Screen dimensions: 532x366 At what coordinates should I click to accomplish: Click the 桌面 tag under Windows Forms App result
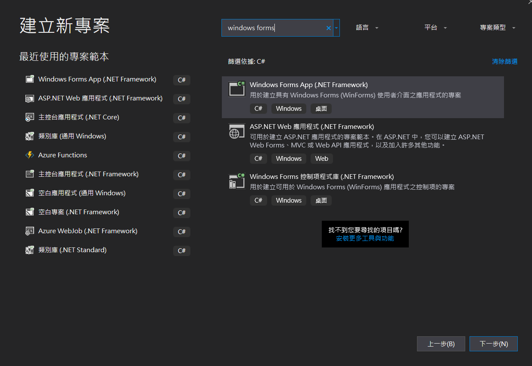(x=321, y=109)
